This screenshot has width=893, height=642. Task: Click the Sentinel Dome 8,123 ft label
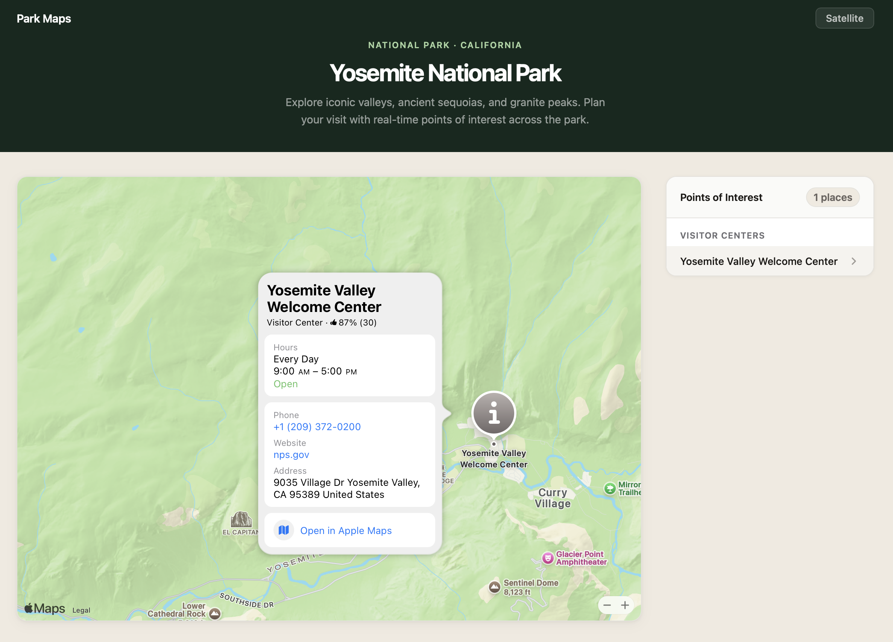[531, 587]
